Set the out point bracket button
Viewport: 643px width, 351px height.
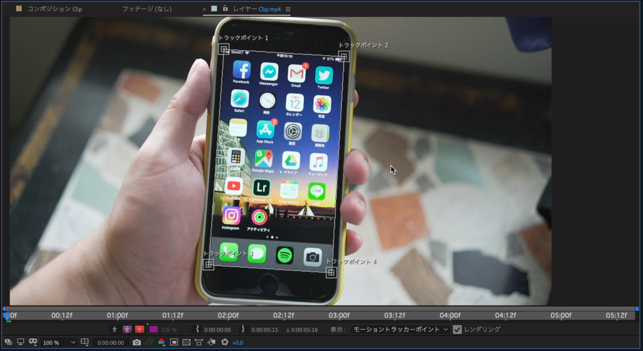point(243,329)
